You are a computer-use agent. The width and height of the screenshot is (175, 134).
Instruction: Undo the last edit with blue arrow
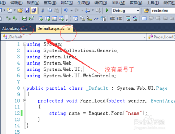coord(66,11)
